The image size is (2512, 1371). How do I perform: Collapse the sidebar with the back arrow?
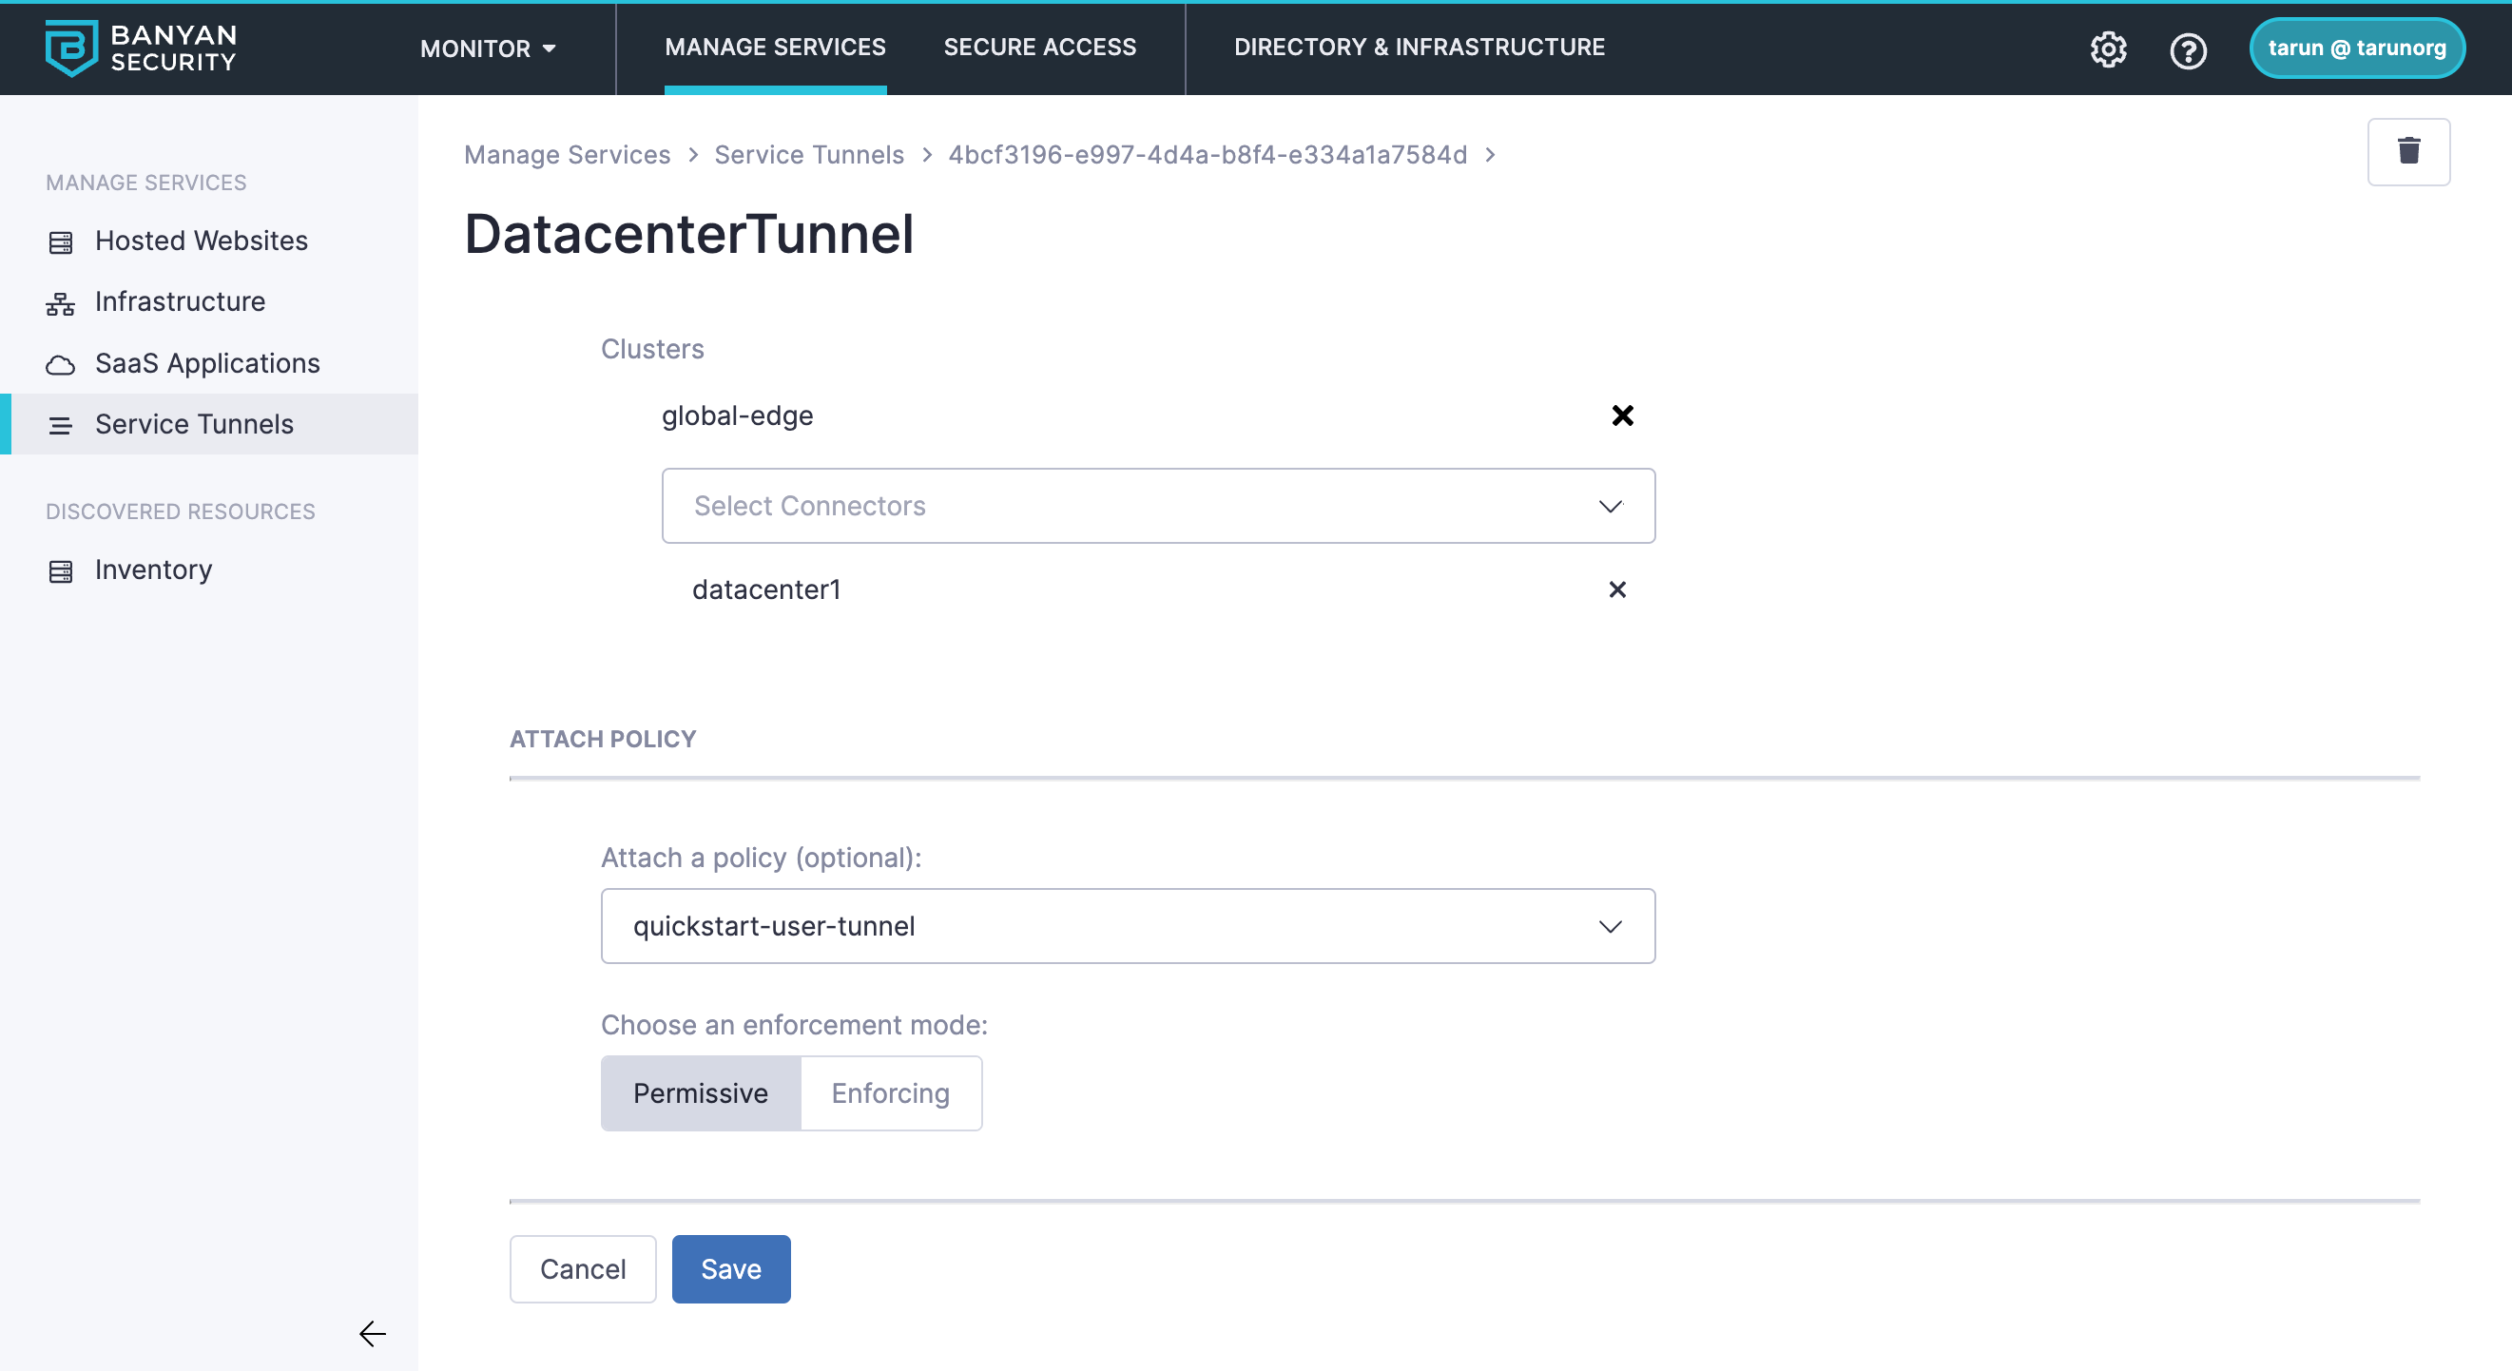(x=373, y=1333)
